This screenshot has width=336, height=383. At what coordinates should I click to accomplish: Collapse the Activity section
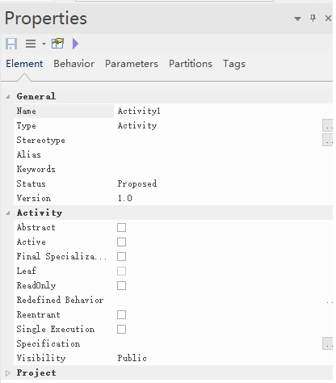[x=8, y=213]
